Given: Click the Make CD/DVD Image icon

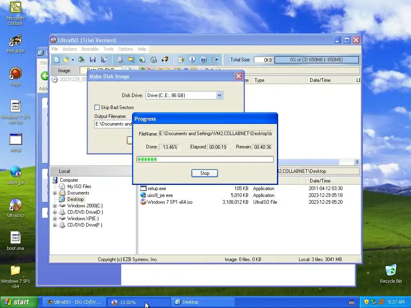Looking at the screenshot, I should tap(120, 60).
